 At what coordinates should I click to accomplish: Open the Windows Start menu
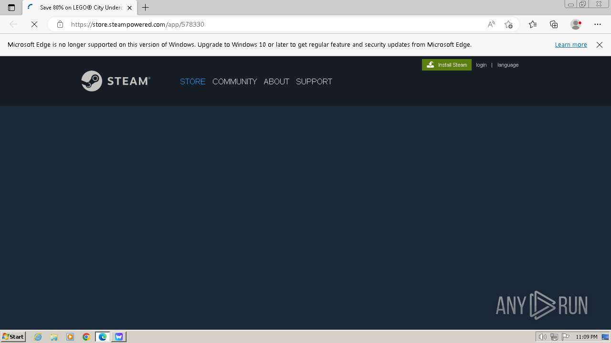click(x=13, y=336)
